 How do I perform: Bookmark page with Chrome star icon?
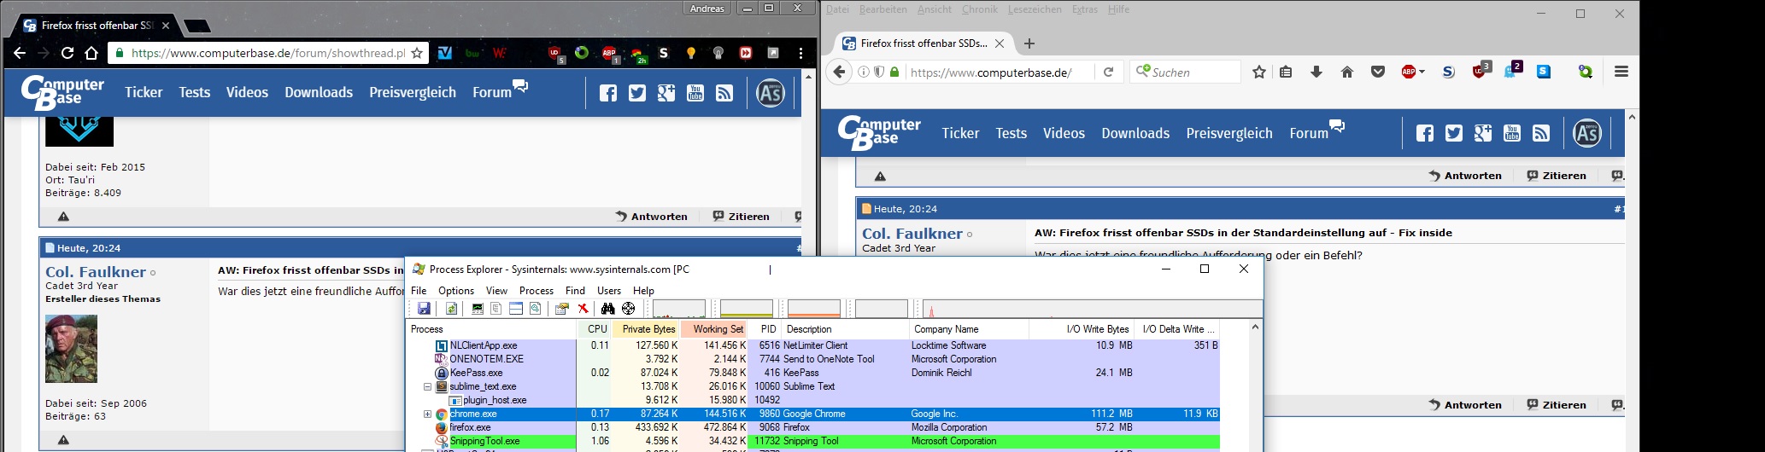point(417,53)
